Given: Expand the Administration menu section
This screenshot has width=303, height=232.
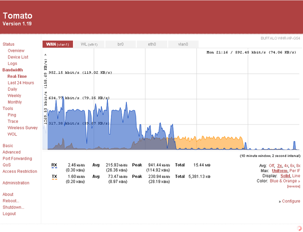Looking at the screenshot, I should pyautogui.click(x=16, y=183).
